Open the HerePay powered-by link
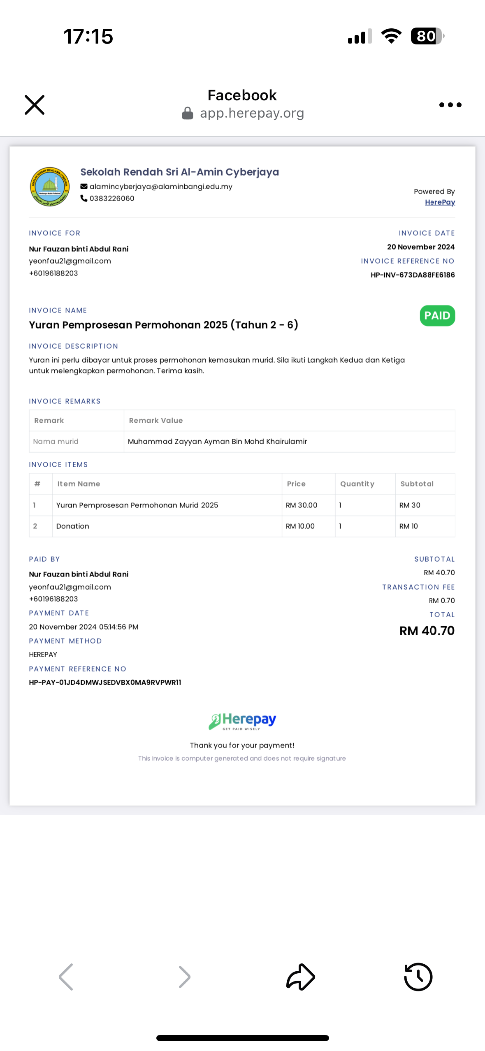This screenshot has width=485, height=1051. tap(440, 202)
